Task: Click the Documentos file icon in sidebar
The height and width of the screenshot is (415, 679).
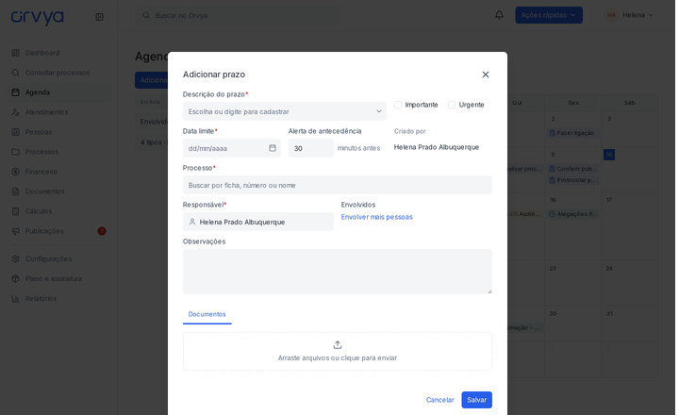Action: (16, 191)
